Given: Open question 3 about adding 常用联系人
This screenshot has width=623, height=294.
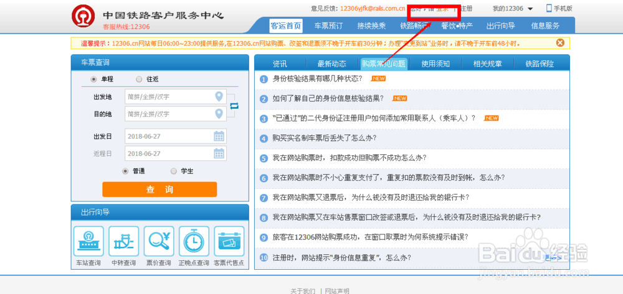Looking at the screenshot, I should click(x=374, y=118).
